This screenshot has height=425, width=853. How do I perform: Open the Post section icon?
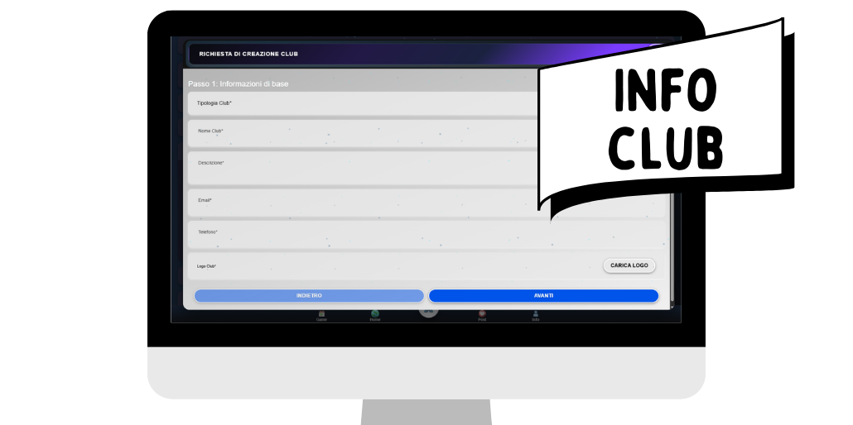click(x=482, y=315)
